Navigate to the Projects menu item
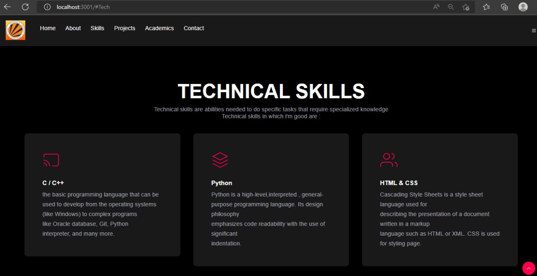The width and height of the screenshot is (537, 276). pos(125,28)
